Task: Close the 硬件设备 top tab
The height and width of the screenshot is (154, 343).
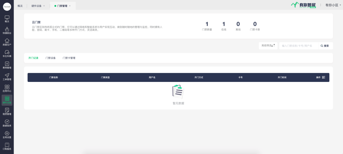Action: (x=44, y=6)
